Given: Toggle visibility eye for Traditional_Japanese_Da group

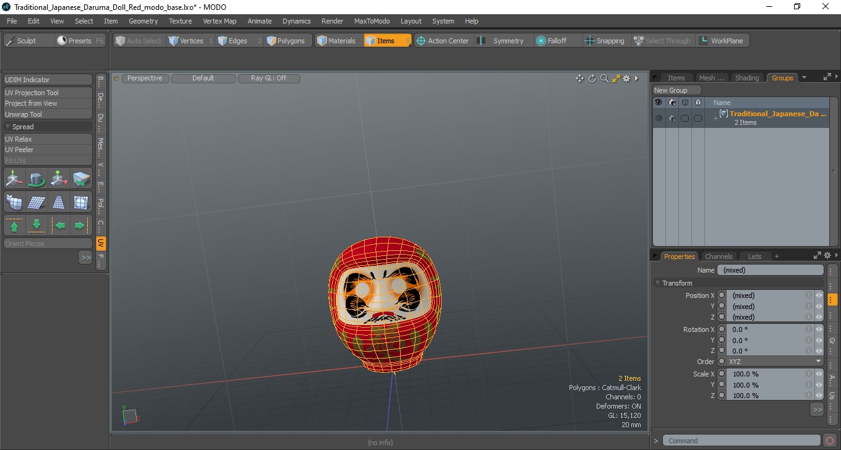Looking at the screenshot, I should pos(659,118).
